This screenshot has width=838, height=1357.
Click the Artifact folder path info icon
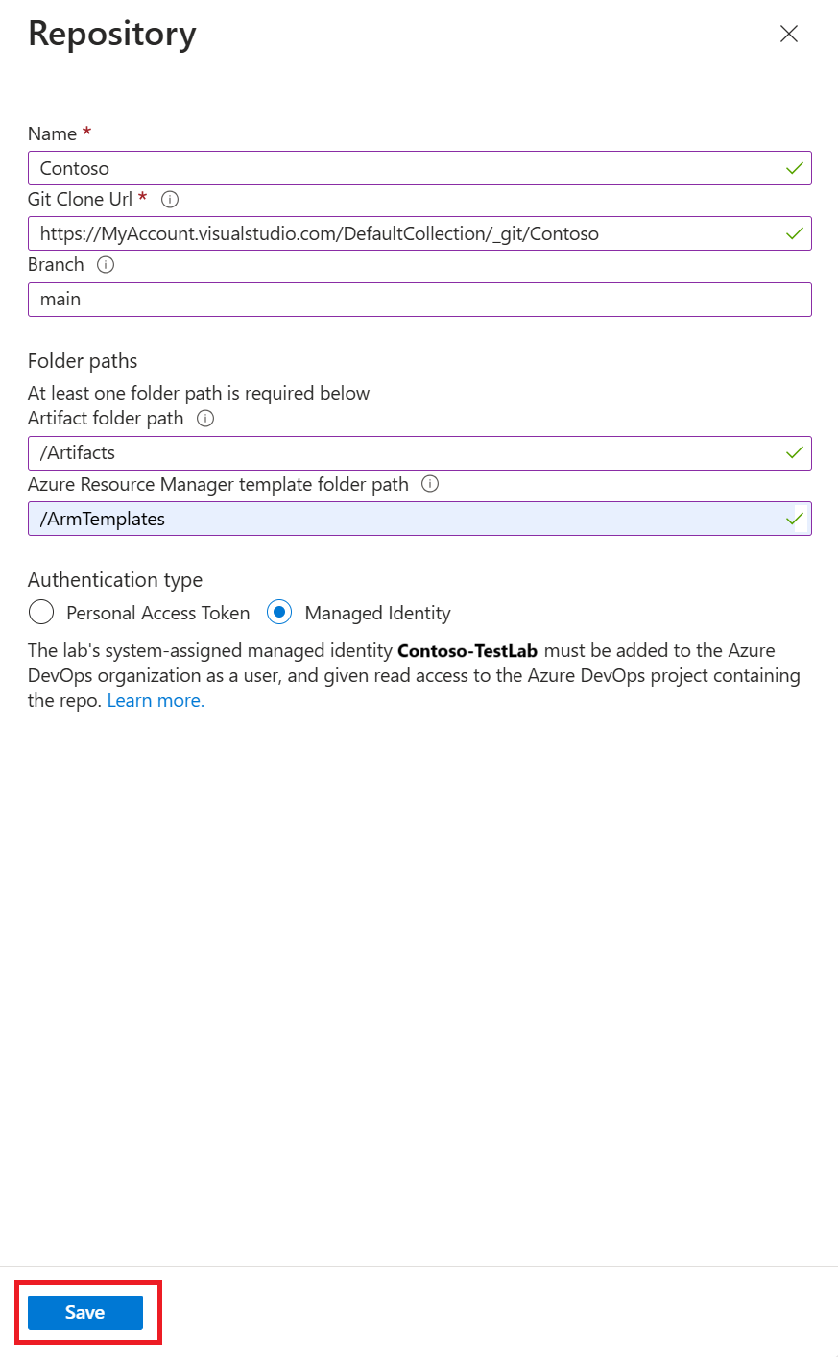click(205, 419)
